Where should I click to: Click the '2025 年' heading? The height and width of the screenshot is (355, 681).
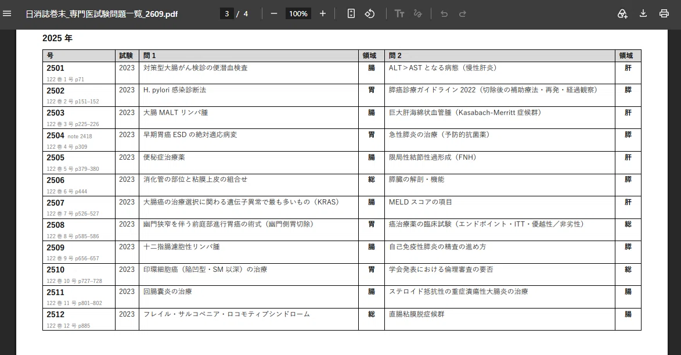point(57,38)
